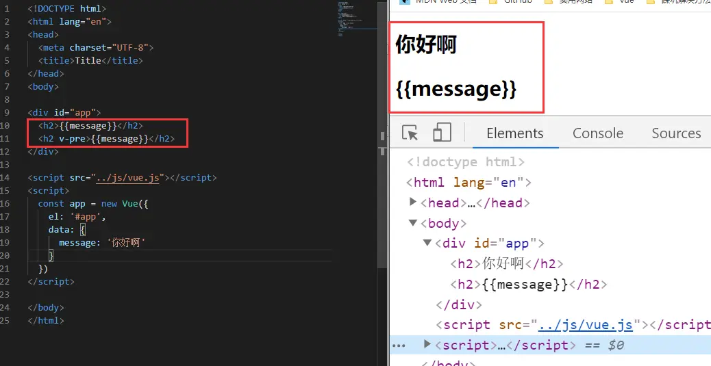Image resolution: width=711 pixels, height=366 pixels.
Task: Select the <h2>{{message}}</h2> DOM row
Action: point(528,285)
